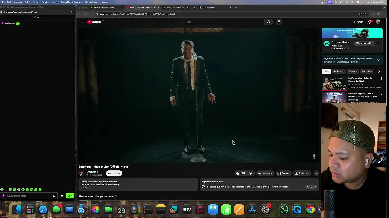
Task: Open more actions menu beside Descargar
Action: (x=316, y=173)
